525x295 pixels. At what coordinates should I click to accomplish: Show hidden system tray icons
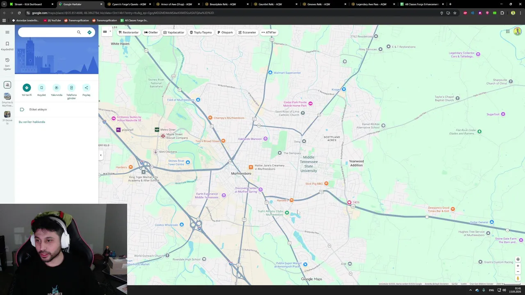click(470, 290)
